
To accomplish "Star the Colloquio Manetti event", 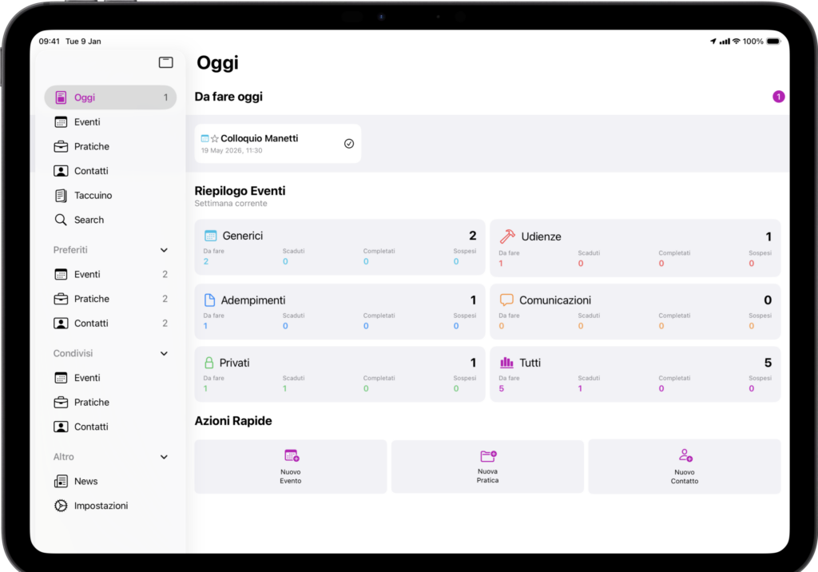I will coord(214,139).
